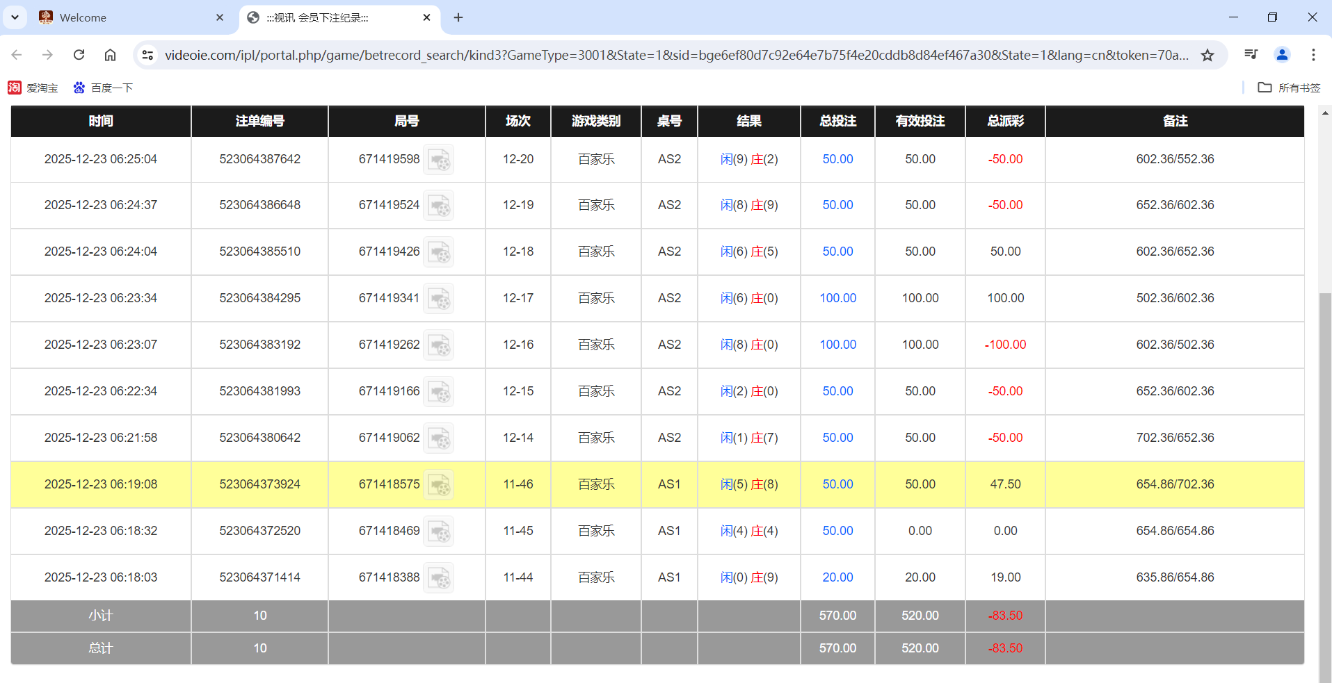Open the 所有书签 bookmarks folder
The height and width of the screenshot is (683, 1332).
coord(1290,88)
